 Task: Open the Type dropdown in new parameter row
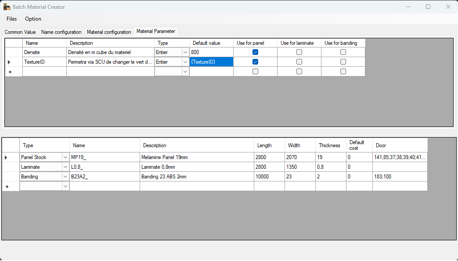coord(185,72)
